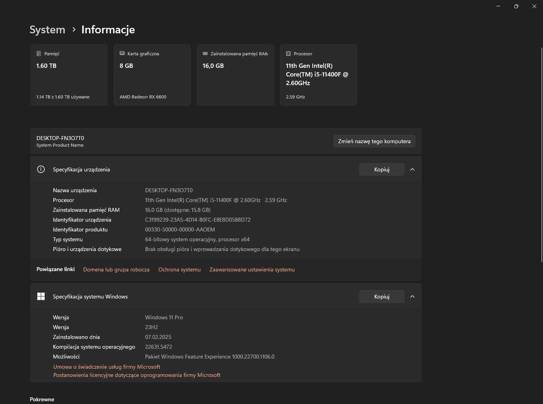
Task: Open Postanowienia licencyjne dotyczące oprogramowania link
Action: [137, 375]
